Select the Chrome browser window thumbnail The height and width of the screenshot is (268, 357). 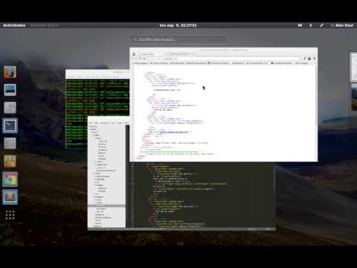223,104
